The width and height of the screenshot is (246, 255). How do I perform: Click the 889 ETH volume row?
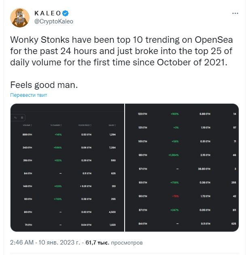tap(67, 134)
